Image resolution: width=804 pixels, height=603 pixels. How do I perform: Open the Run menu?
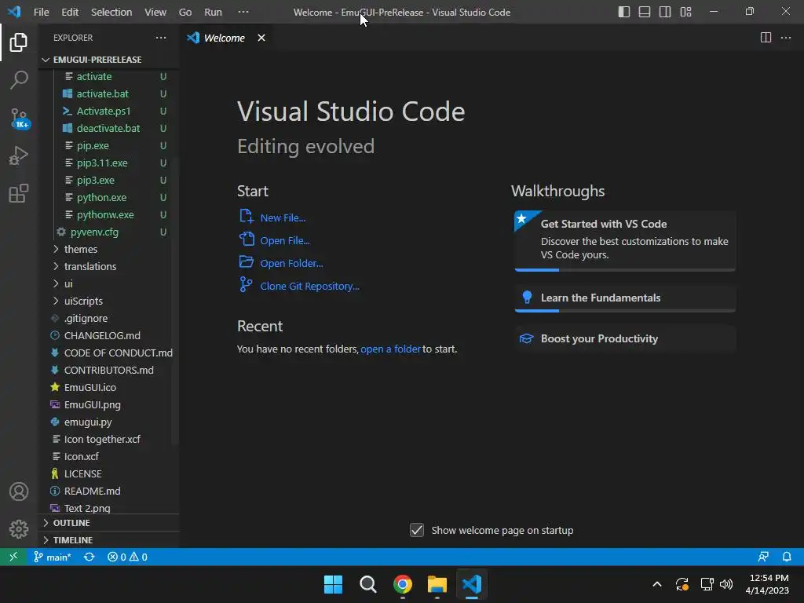213,12
